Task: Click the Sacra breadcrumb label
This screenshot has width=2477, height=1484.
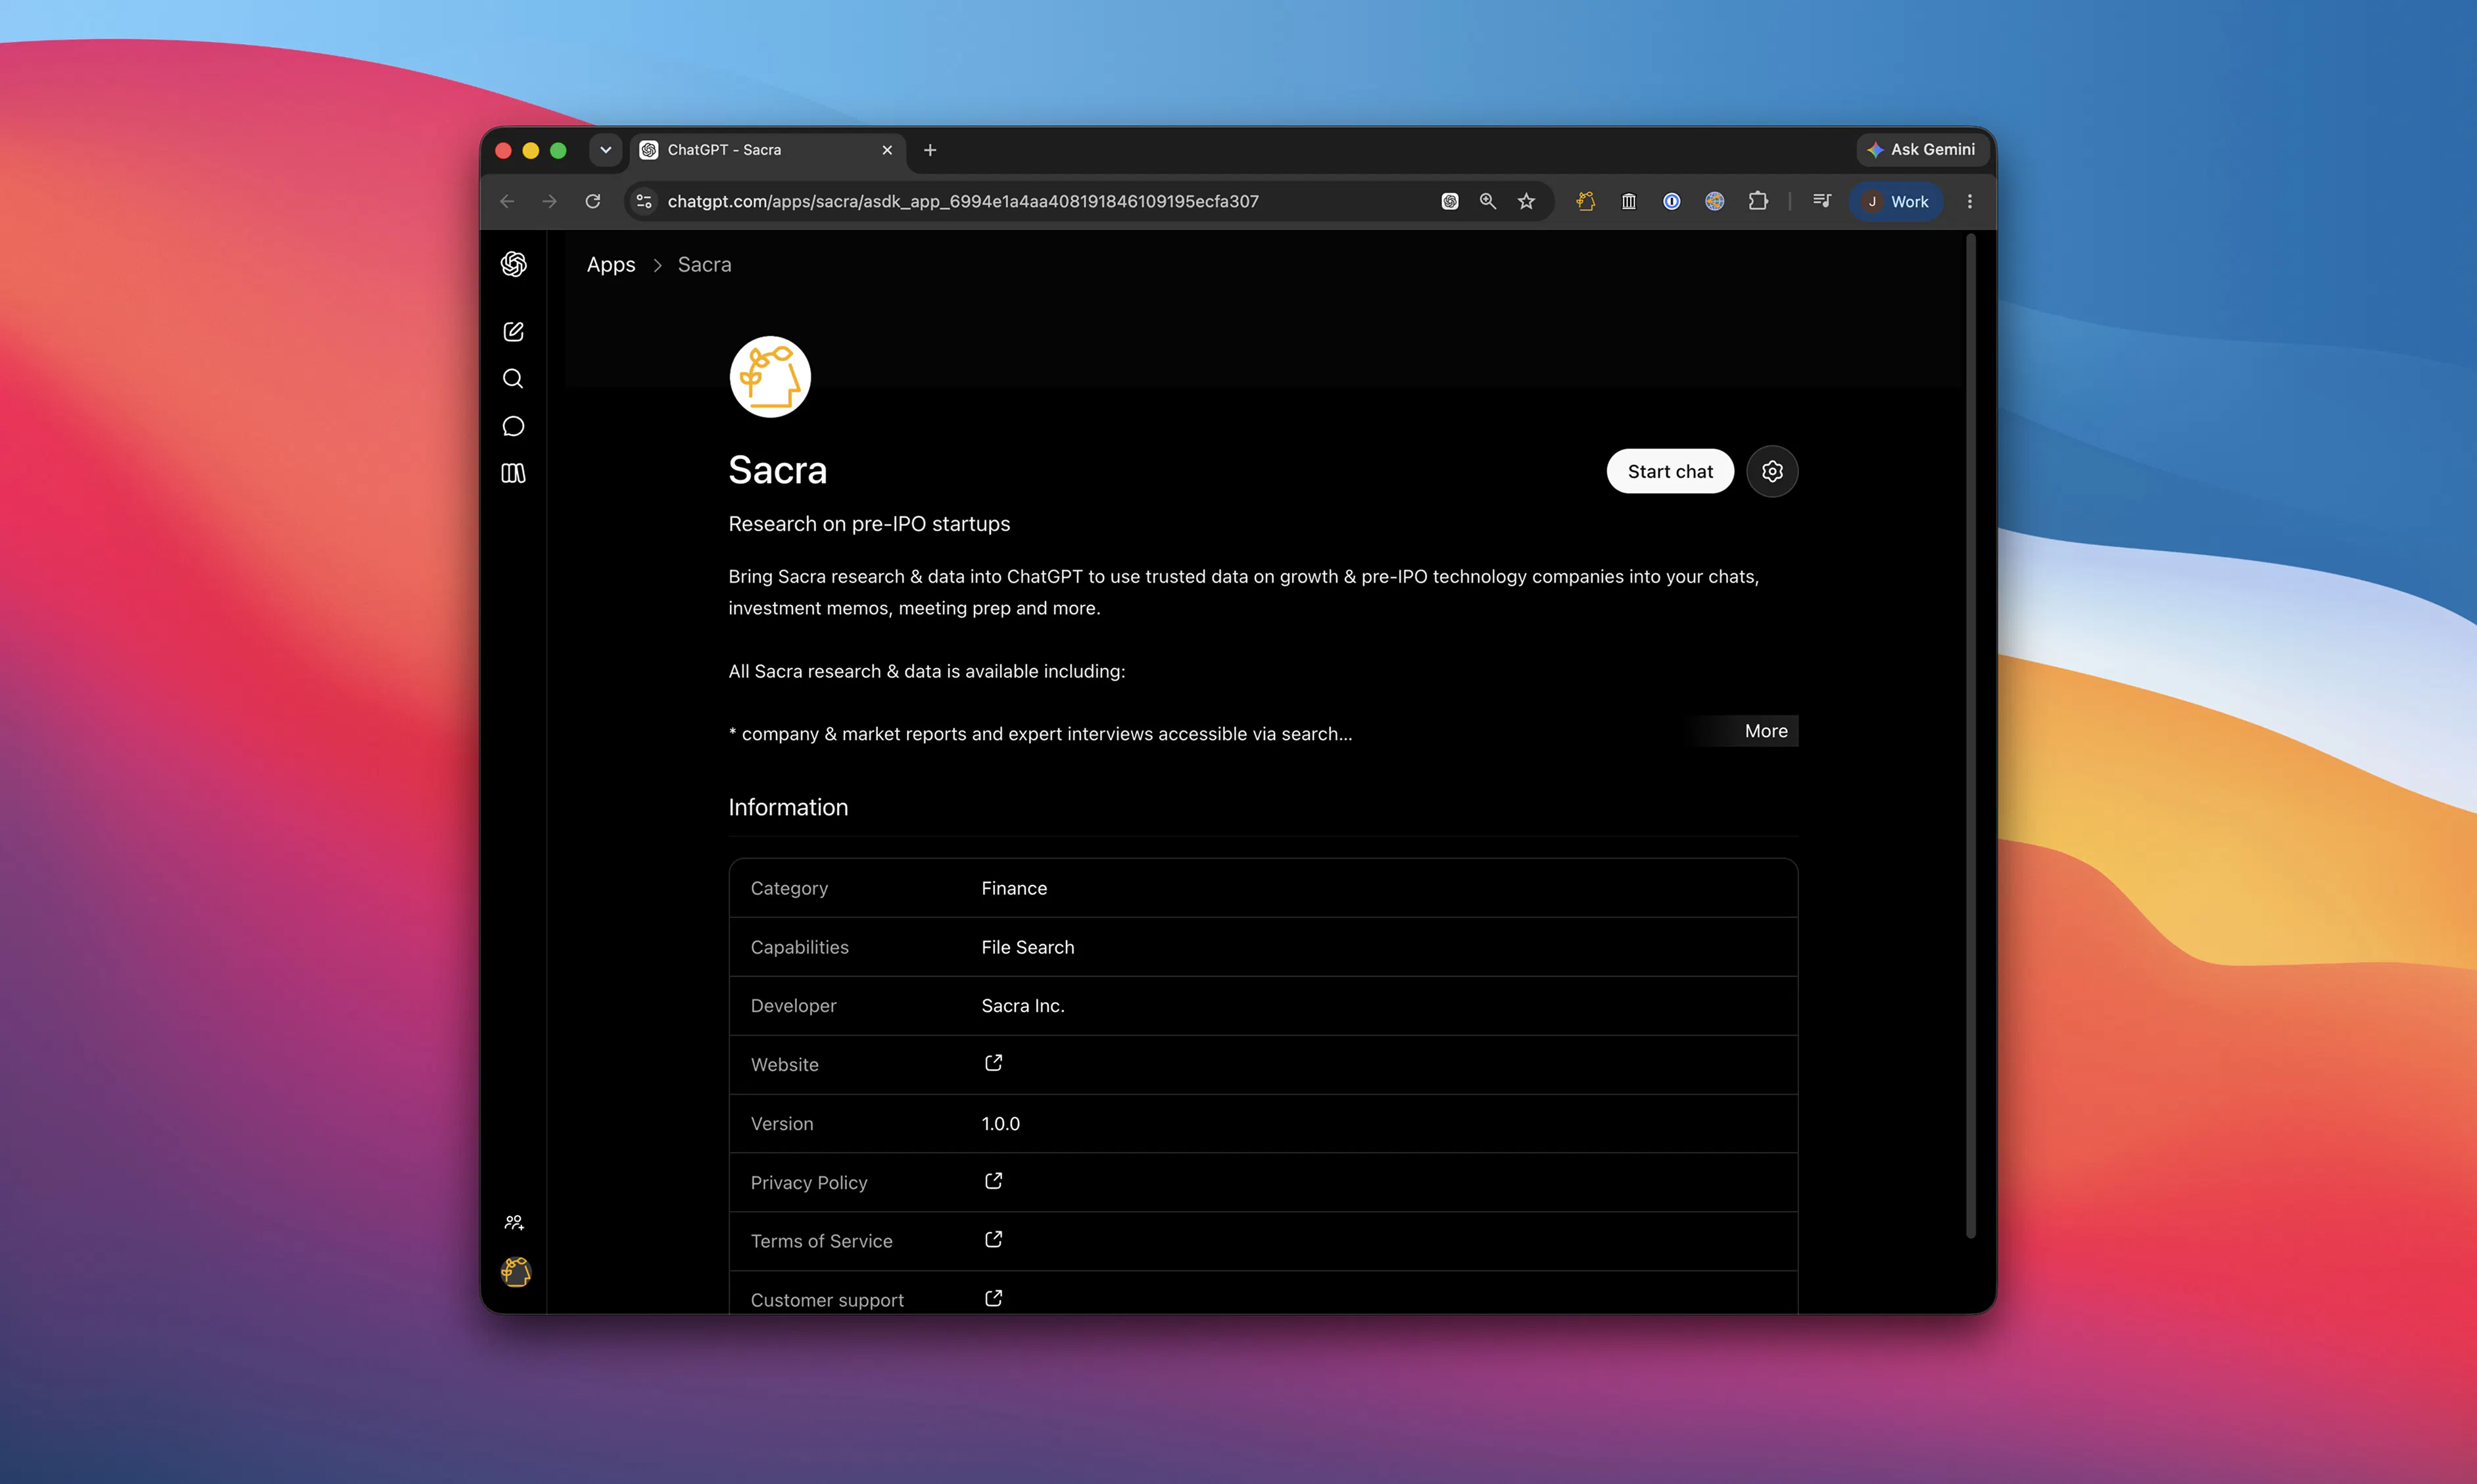Action: 705,265
